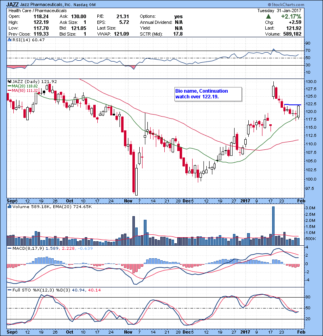Click the RSI(14) 60.47 indicator label

[29, 40]
